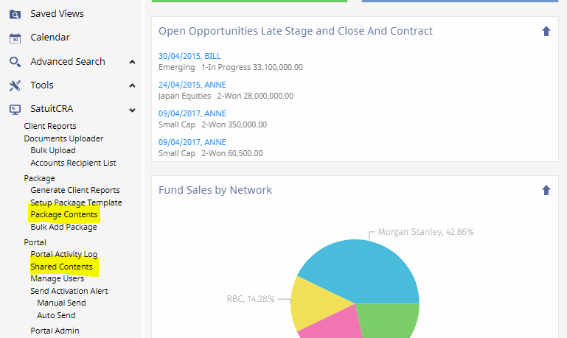Open Saved Views magnifier folder icon
Image resolution: width=567 pixels, height=338 pixels.
15,15
